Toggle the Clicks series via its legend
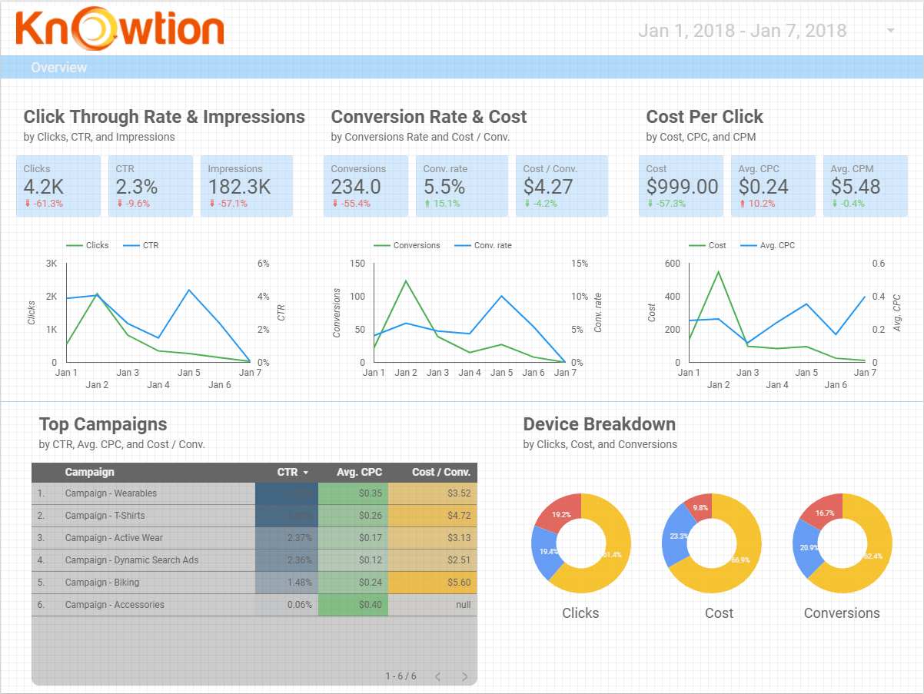Screen dimensions: 924x694 [x=75, y=245]
